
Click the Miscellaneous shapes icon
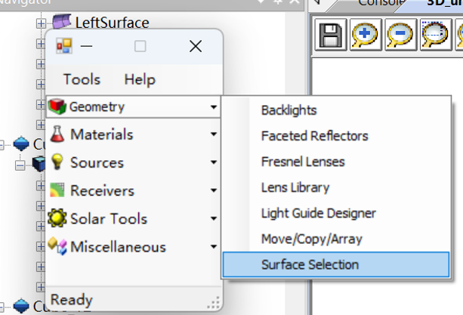click(x=57, y=246)
